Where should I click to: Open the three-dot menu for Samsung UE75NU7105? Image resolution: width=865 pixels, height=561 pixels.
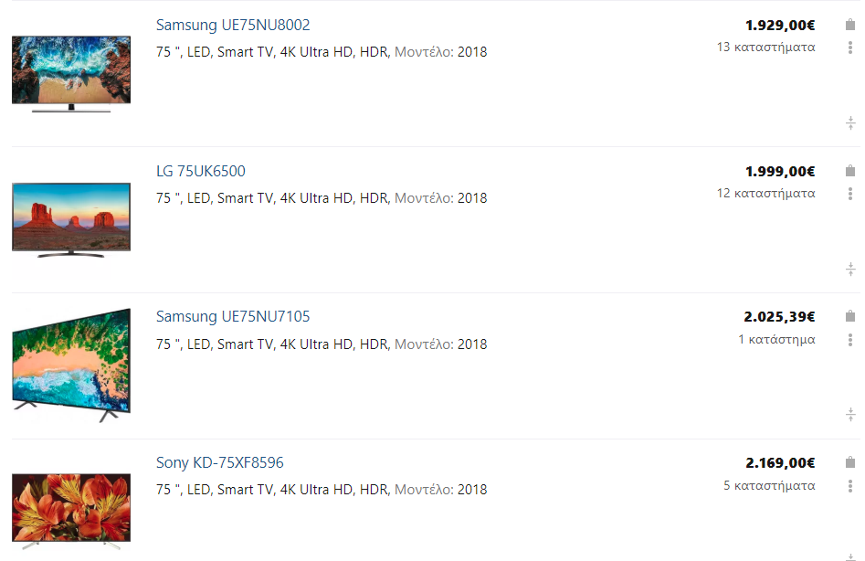[x=849, y=340]
